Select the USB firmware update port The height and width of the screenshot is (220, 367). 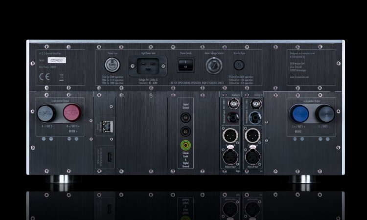tap(110, 157)
